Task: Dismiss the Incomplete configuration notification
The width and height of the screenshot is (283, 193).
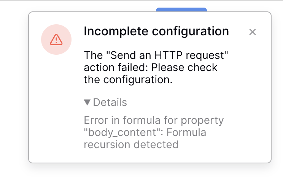Action: 252,32
